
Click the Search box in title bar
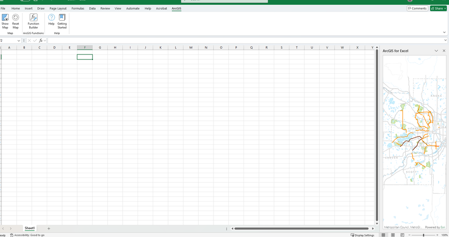(225, 1)
